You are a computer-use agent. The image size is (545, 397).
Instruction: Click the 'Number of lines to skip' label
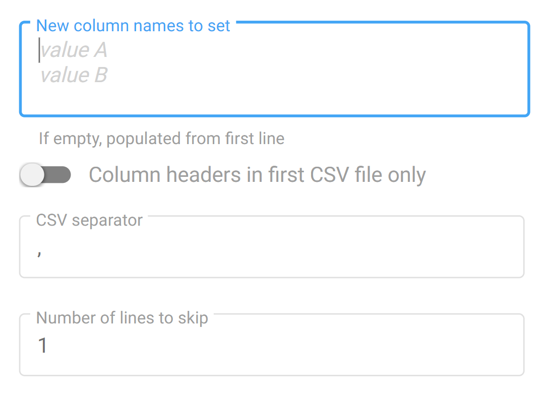pyautogui.click(x=122, y=318)
